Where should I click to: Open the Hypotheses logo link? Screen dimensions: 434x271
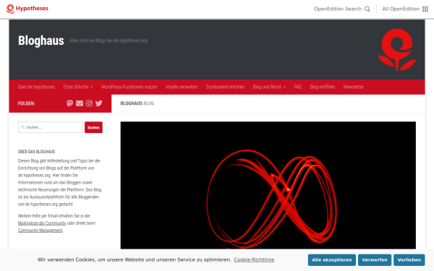pos(27,9)
